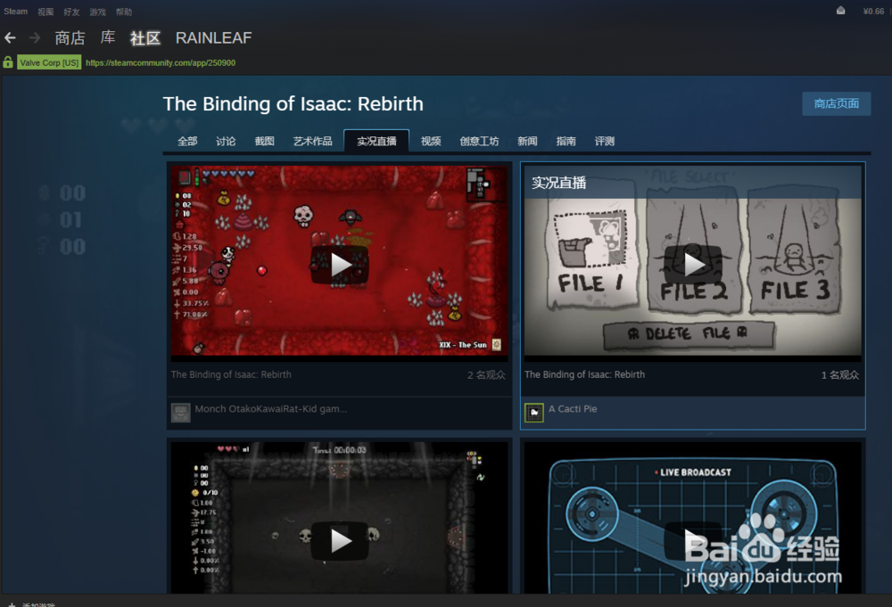Image resolution: width=892 pixels, height=607 pixels.
Task: Switch to the 全部 tab
Action: pyautogui.click(x=187, y=141)
